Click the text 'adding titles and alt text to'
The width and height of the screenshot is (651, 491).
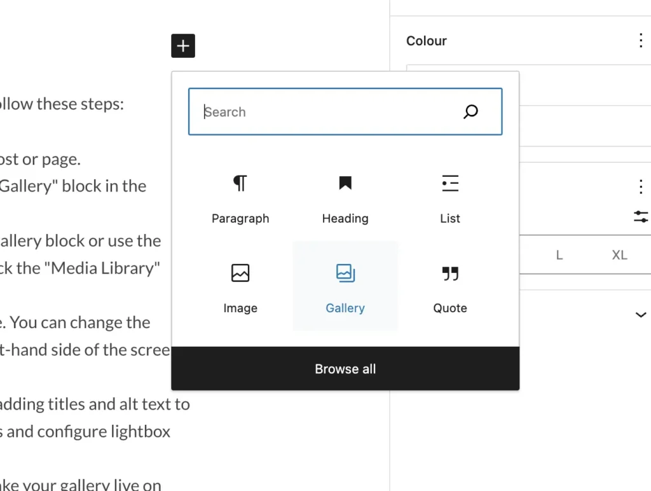click(x=95, y=404)
